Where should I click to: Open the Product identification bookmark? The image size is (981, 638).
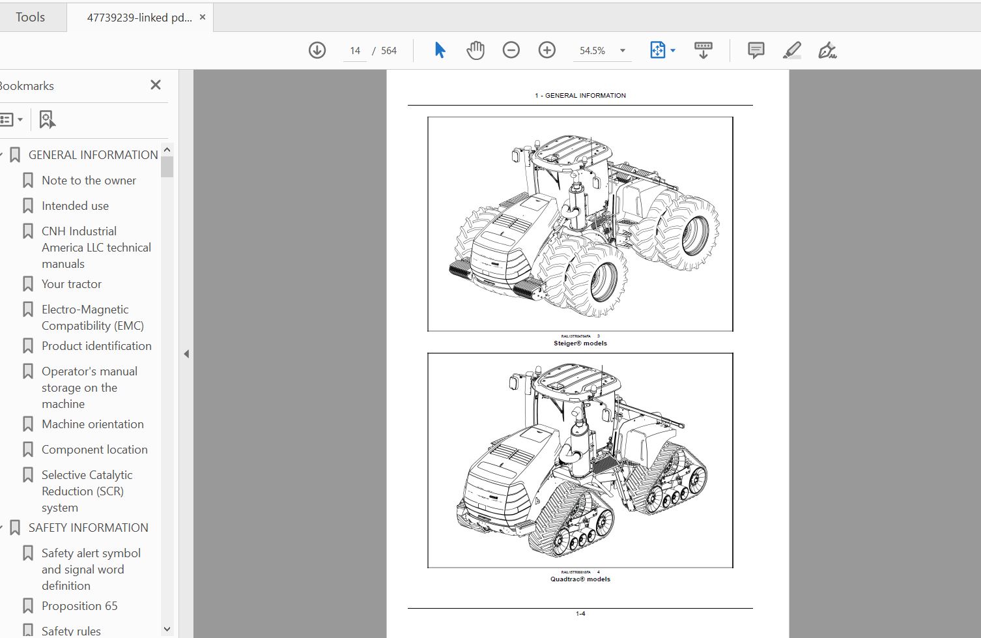(96, 346)
